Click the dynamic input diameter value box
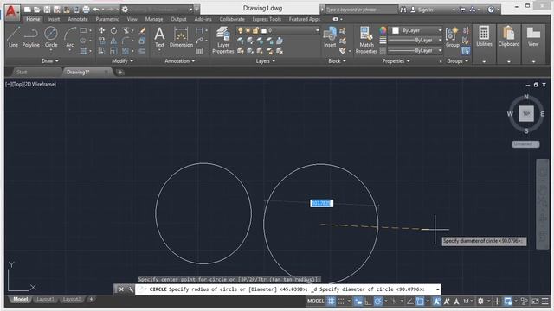The height and width of the screenshot is (311, 554). [x=321, y=204]
